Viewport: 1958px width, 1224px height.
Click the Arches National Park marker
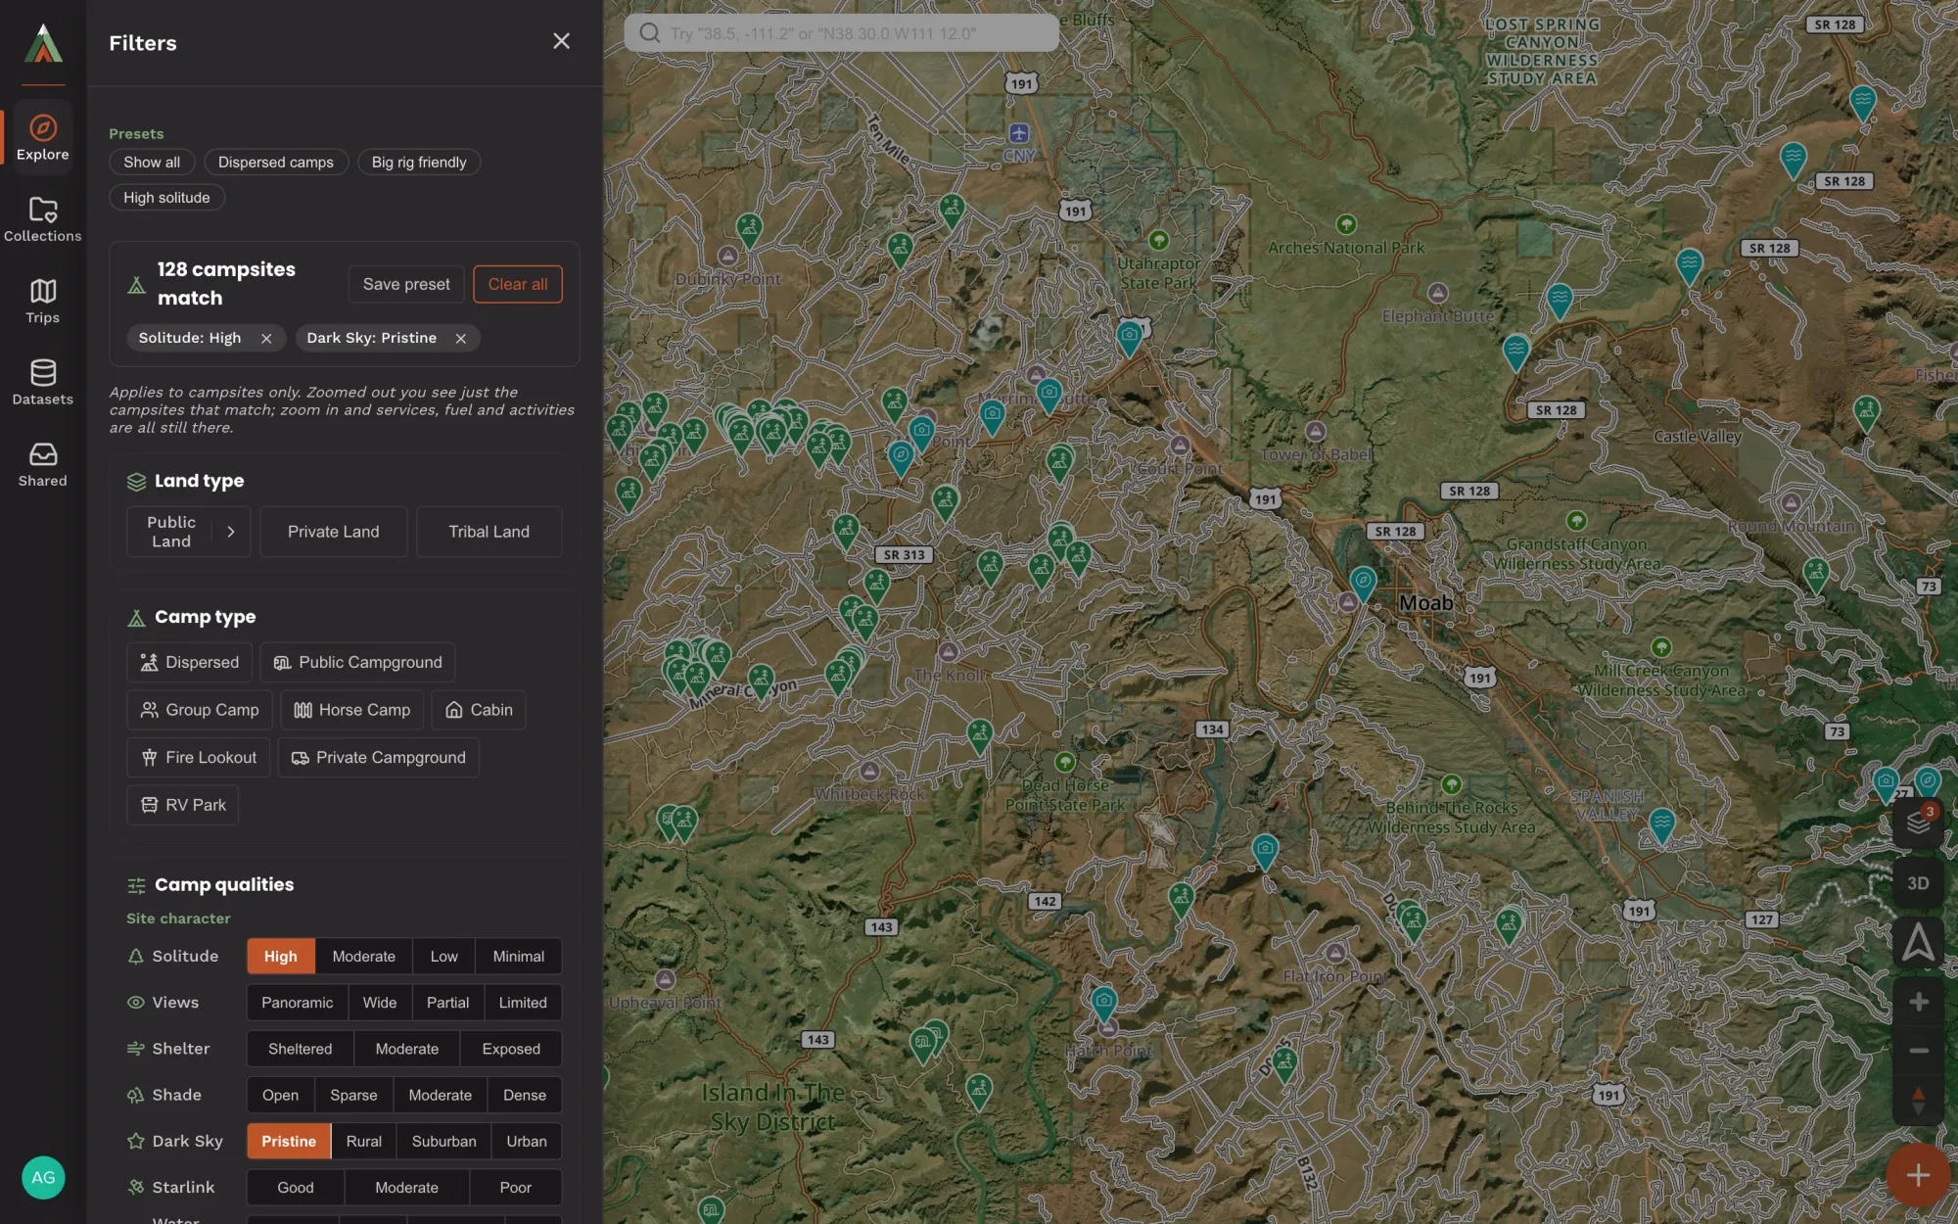coord(1347,224)
